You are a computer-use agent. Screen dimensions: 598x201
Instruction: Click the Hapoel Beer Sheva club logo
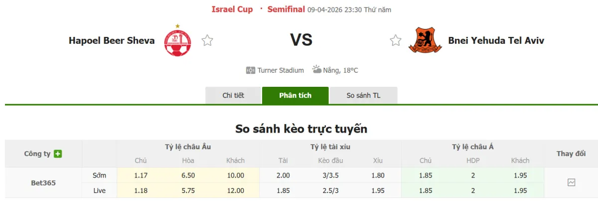point(177,40)
